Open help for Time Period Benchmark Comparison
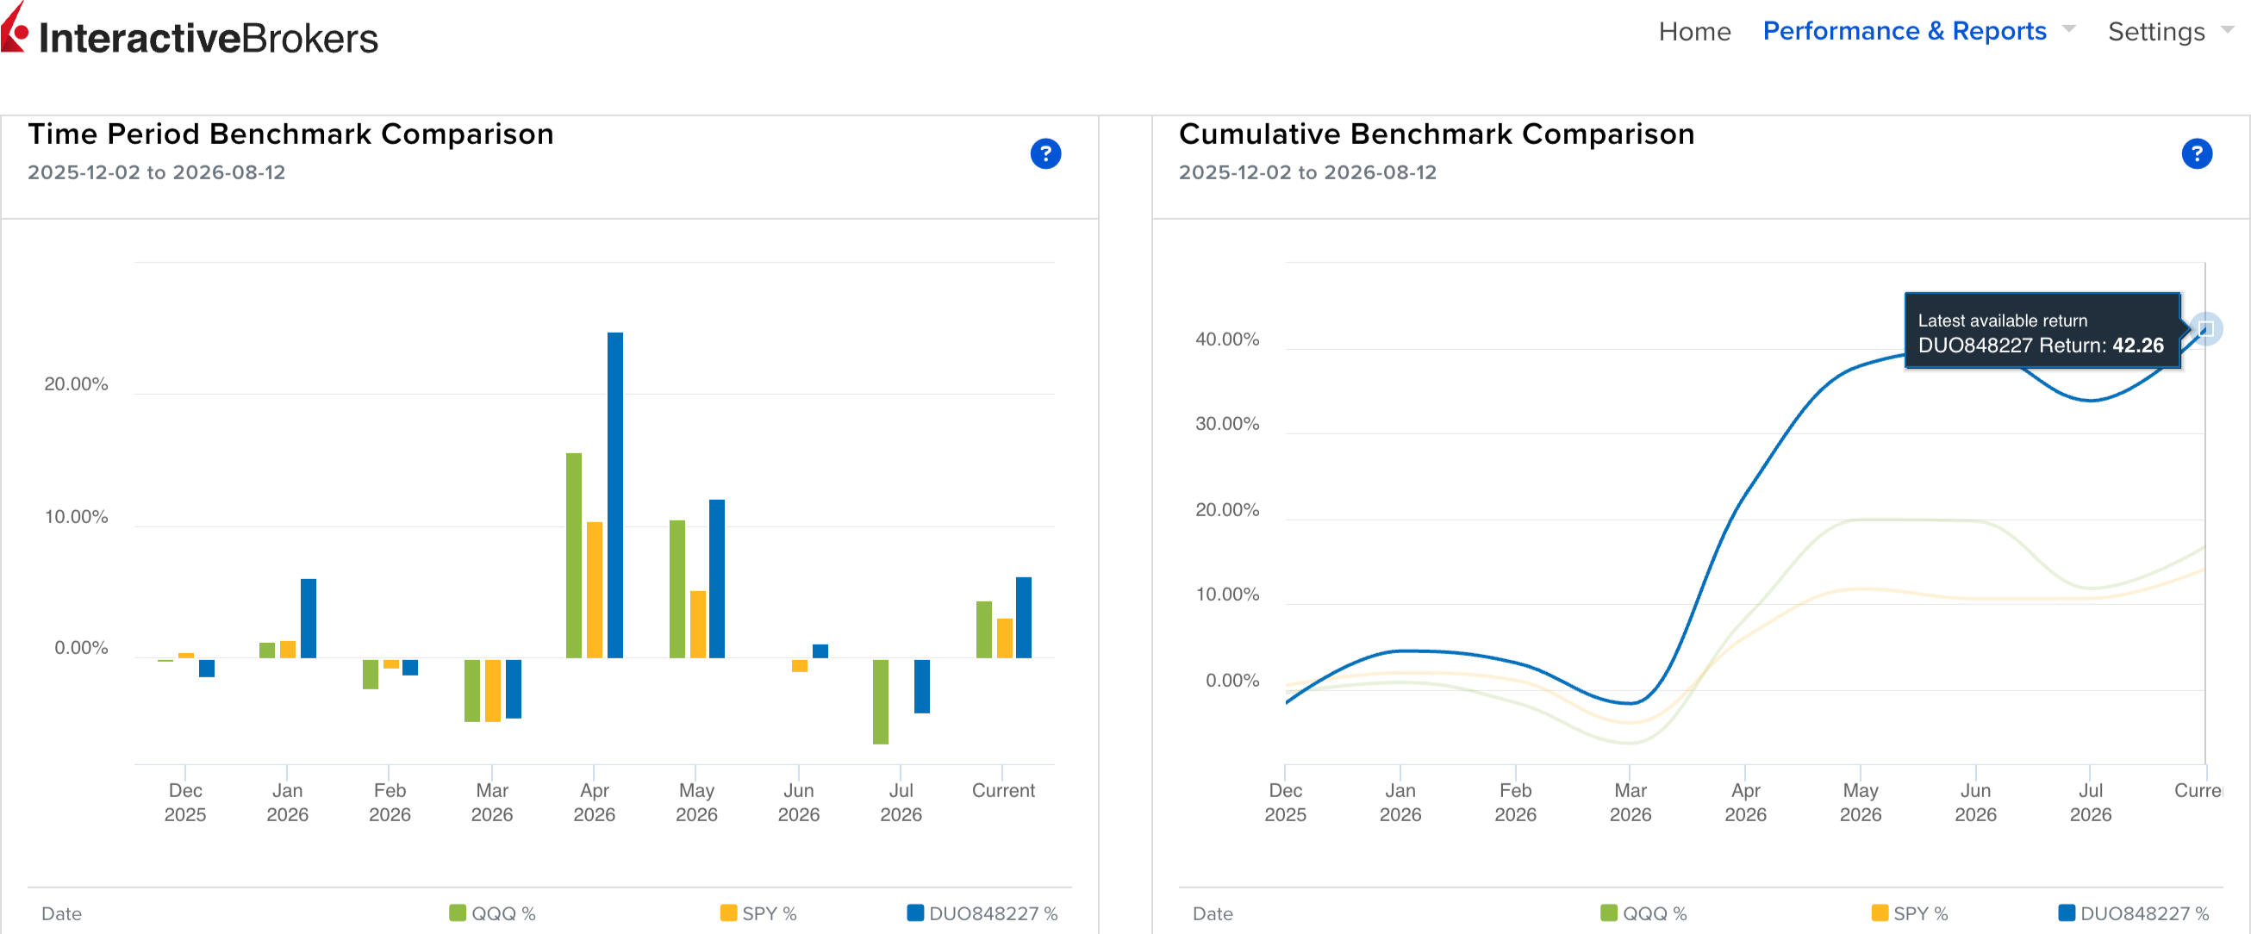Screen dimensions: 2251x934 coord(1045,153)
